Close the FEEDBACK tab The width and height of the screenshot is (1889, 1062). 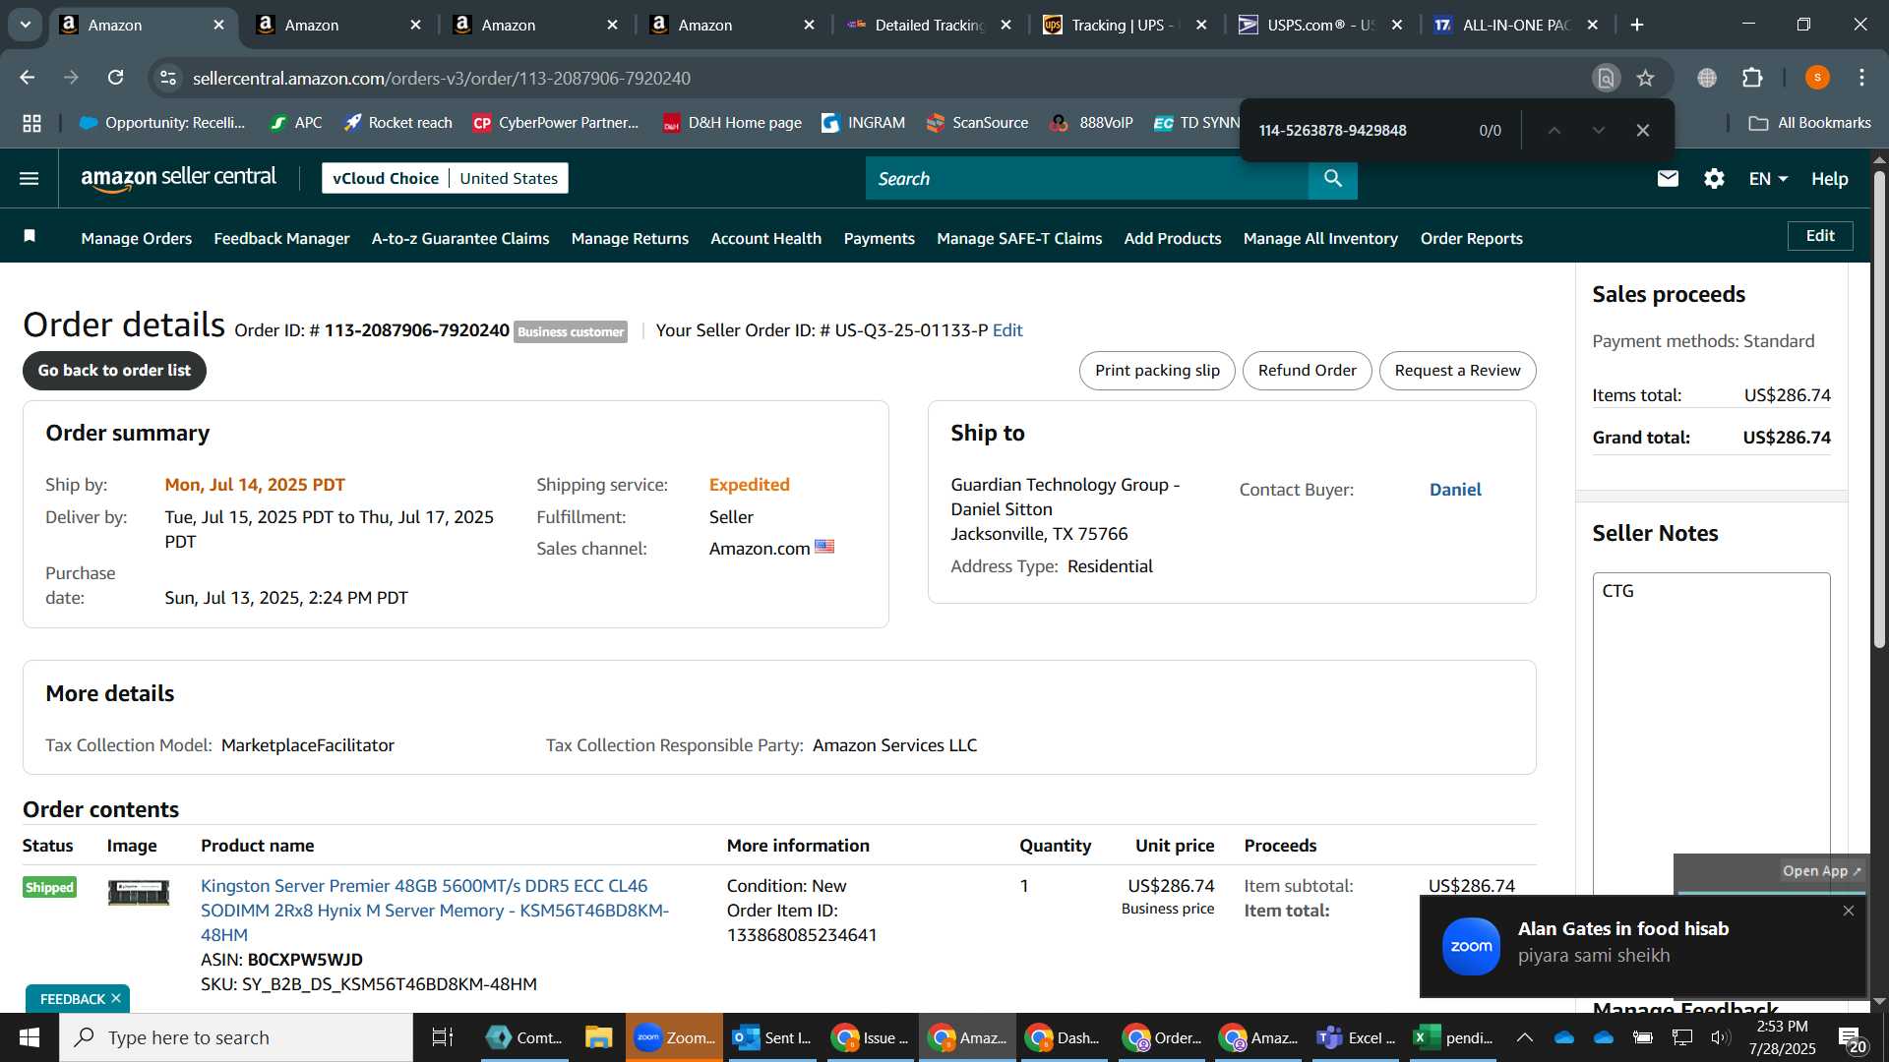tap(116, 998)
